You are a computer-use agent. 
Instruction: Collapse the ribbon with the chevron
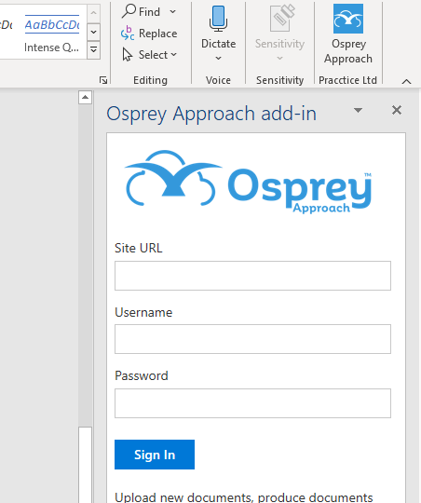coord(406,81)
